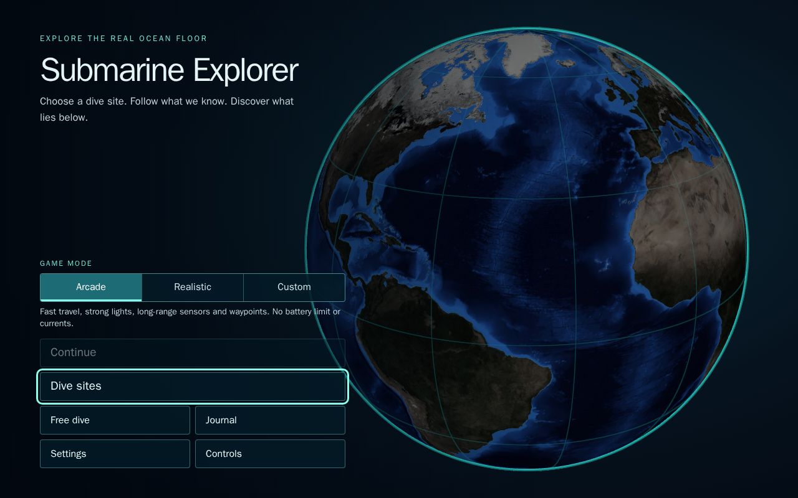View the Controls screen

click(x=270, y=454)
